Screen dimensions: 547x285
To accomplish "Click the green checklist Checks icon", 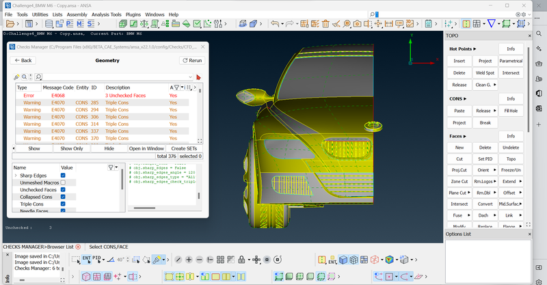I will tap(197, 24).
